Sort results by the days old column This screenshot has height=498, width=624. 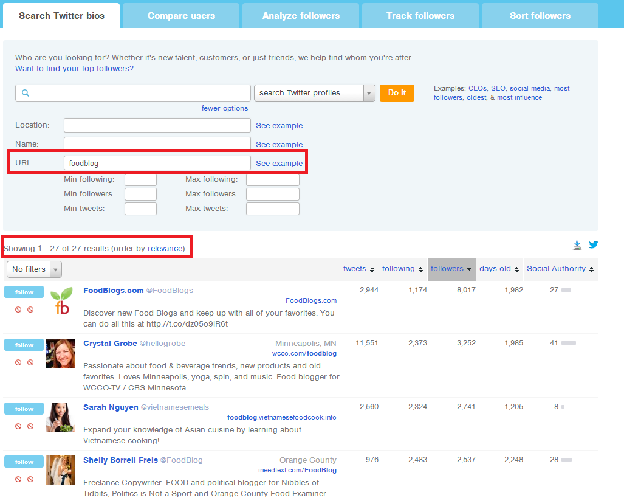pyautogui.click(x=499, y=269)
